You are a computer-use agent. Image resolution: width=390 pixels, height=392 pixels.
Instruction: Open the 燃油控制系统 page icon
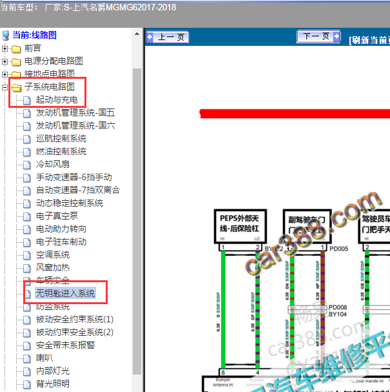[x=26, y=152]
